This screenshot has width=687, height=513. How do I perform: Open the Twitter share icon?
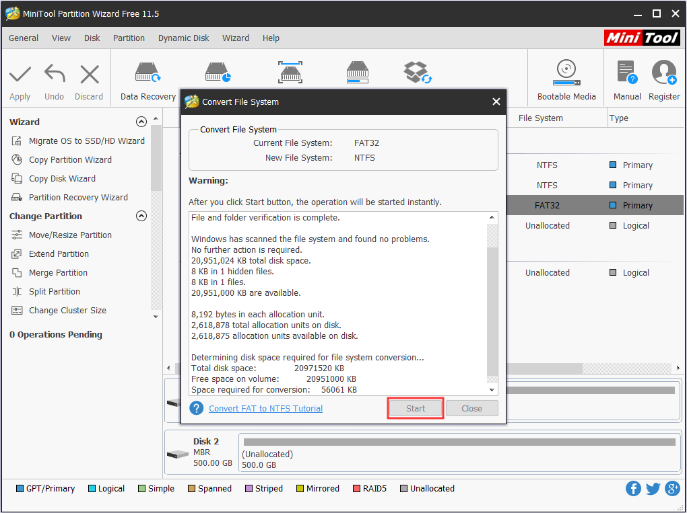click(653, 489)
